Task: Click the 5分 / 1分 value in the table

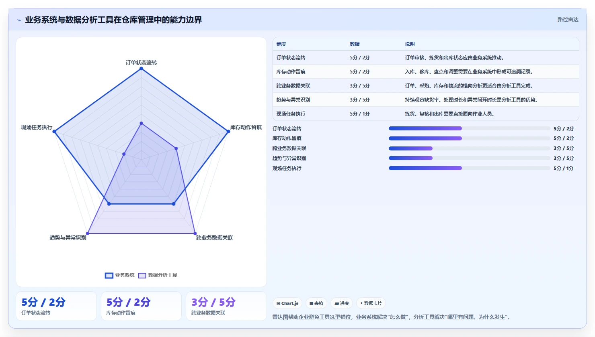Action: point(360,114)
